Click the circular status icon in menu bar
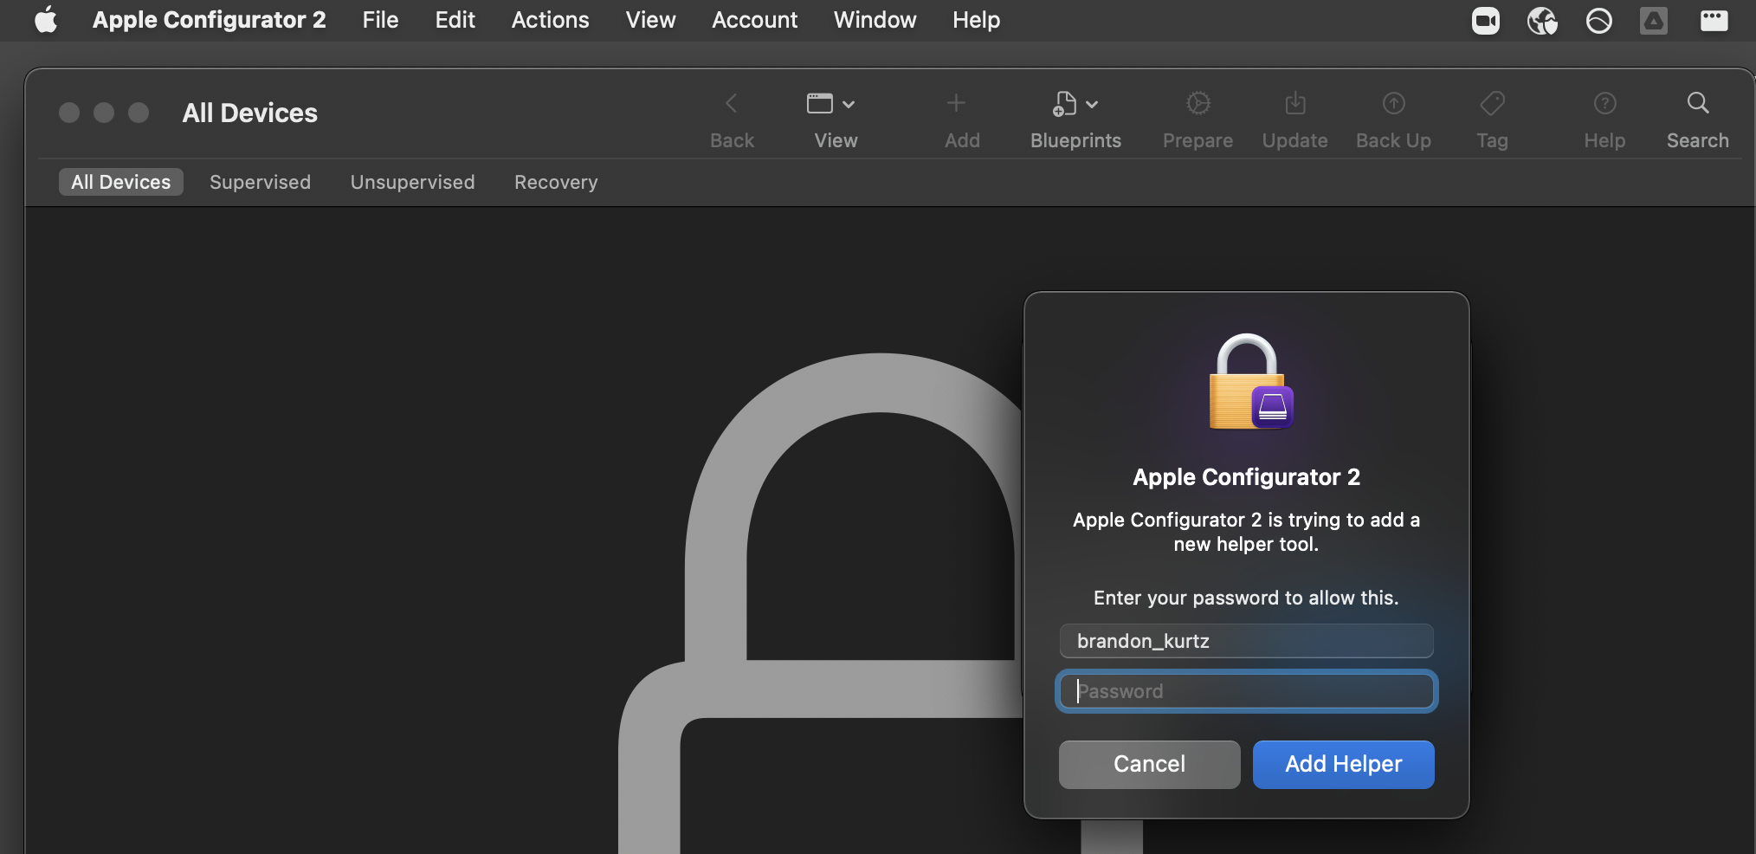 (1598, 20)
